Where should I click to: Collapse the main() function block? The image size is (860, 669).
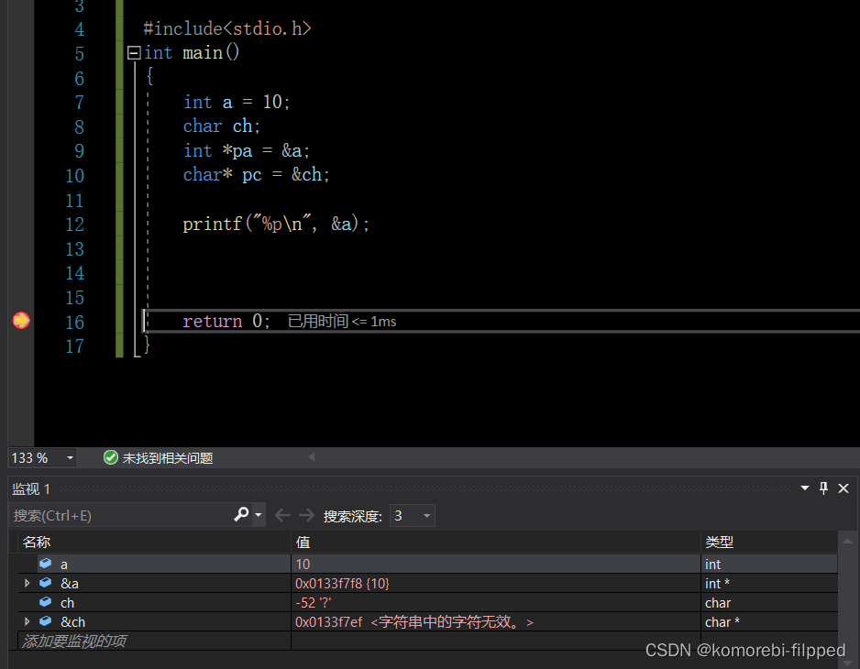tap(133, 52)
